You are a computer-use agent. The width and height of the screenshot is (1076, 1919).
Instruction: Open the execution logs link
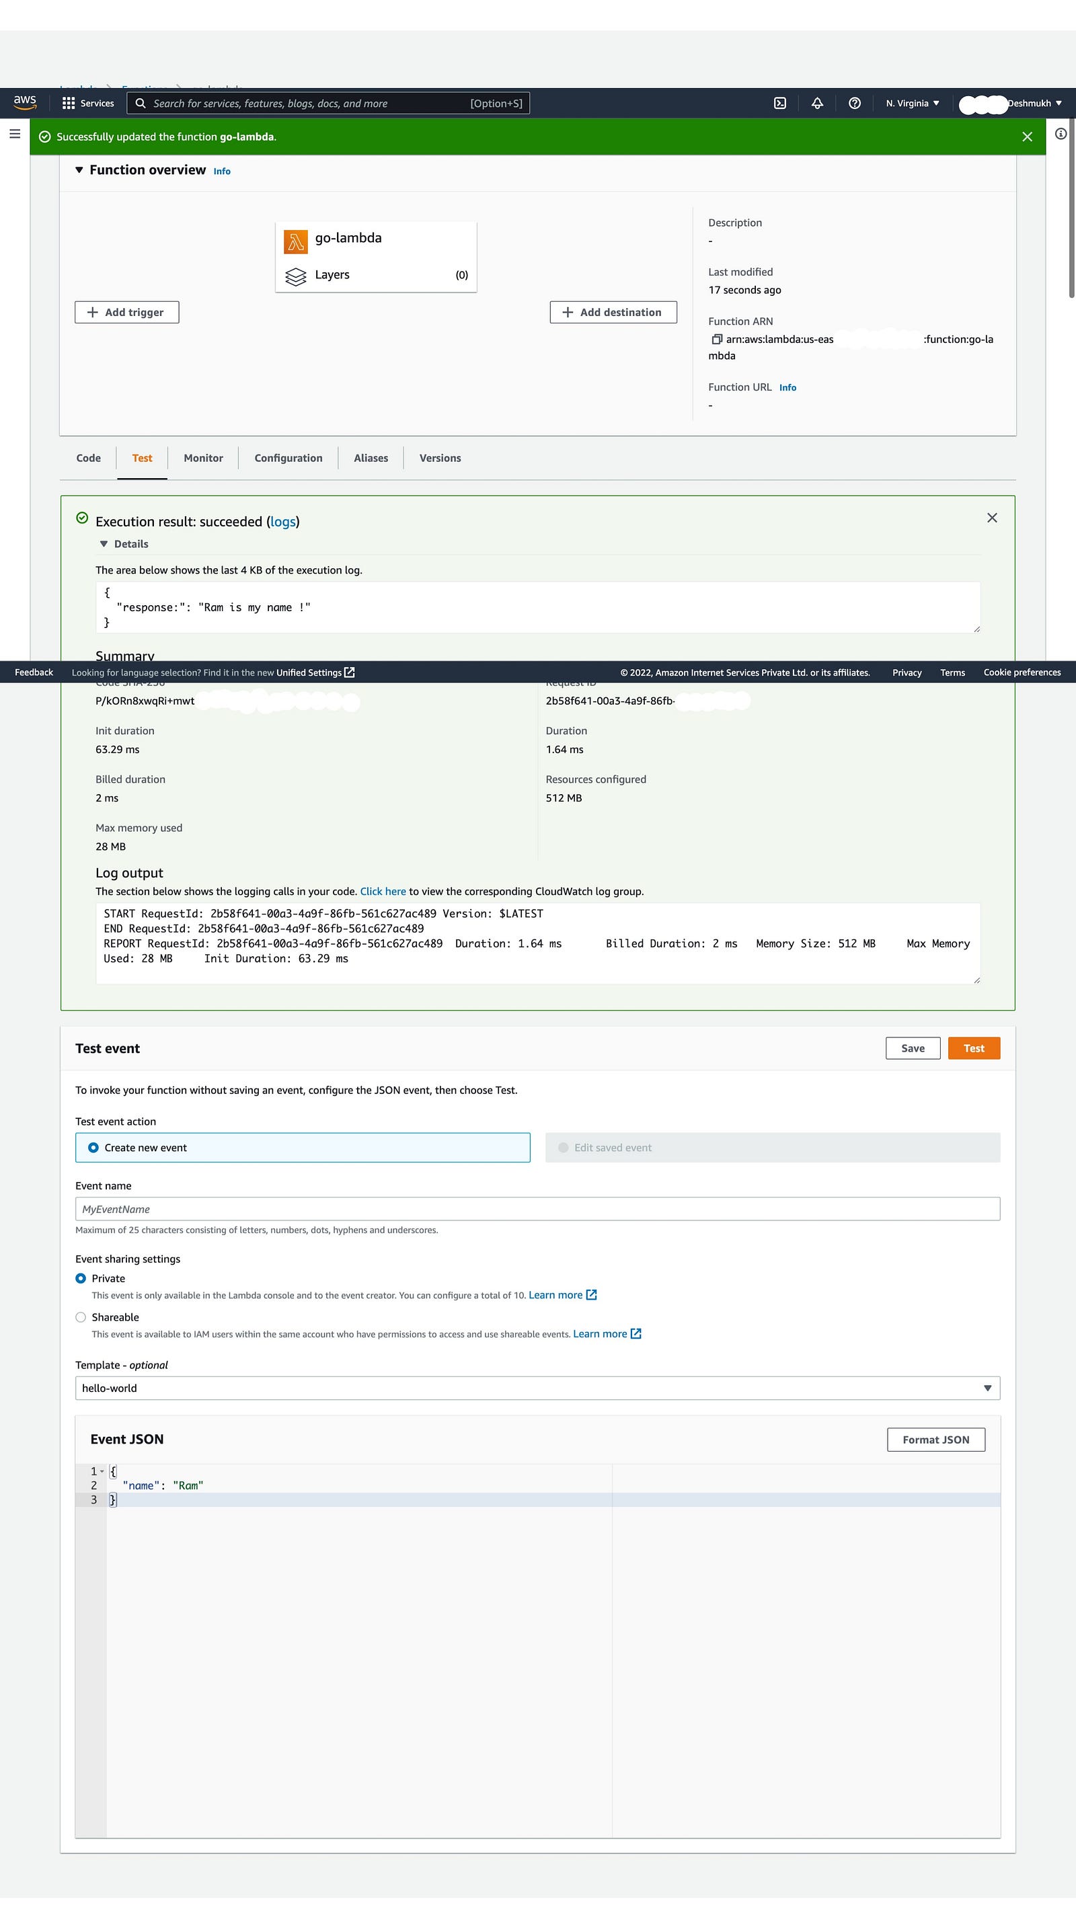click(283, 522)
